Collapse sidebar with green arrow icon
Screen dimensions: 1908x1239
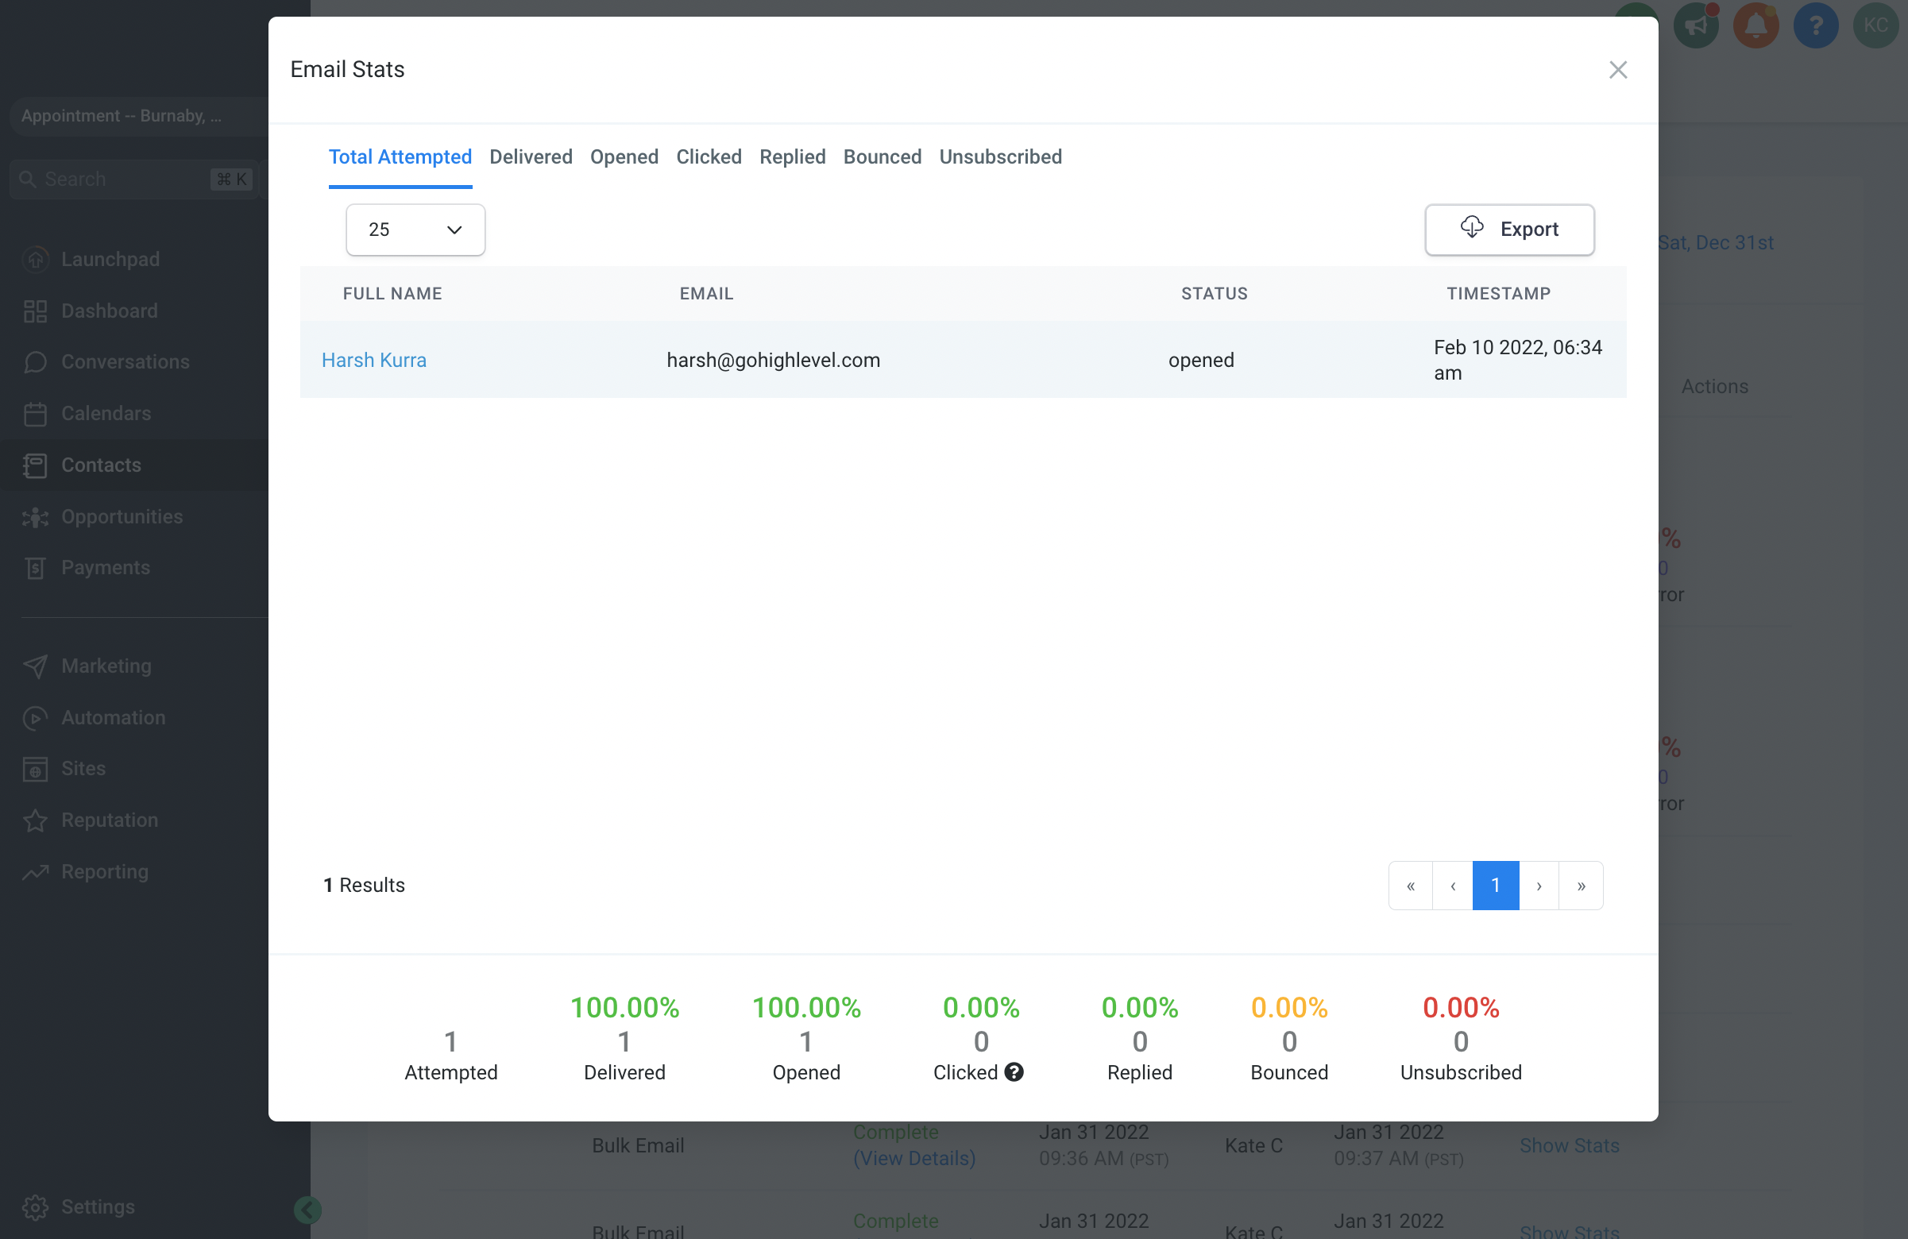tap(307, 1210)
